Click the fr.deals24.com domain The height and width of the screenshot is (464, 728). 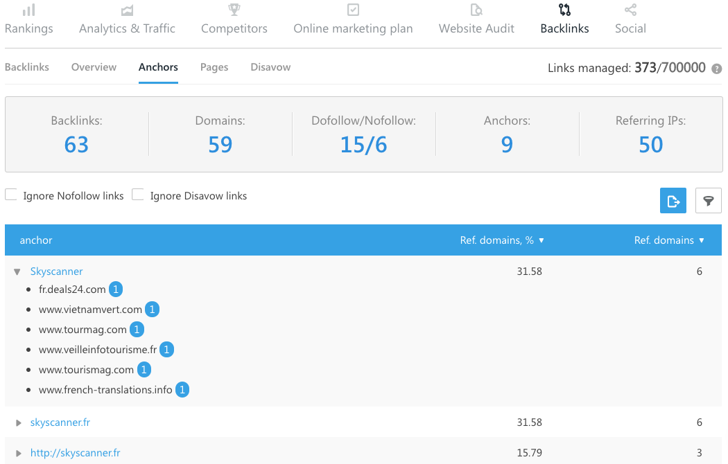(x=72, y=289)
